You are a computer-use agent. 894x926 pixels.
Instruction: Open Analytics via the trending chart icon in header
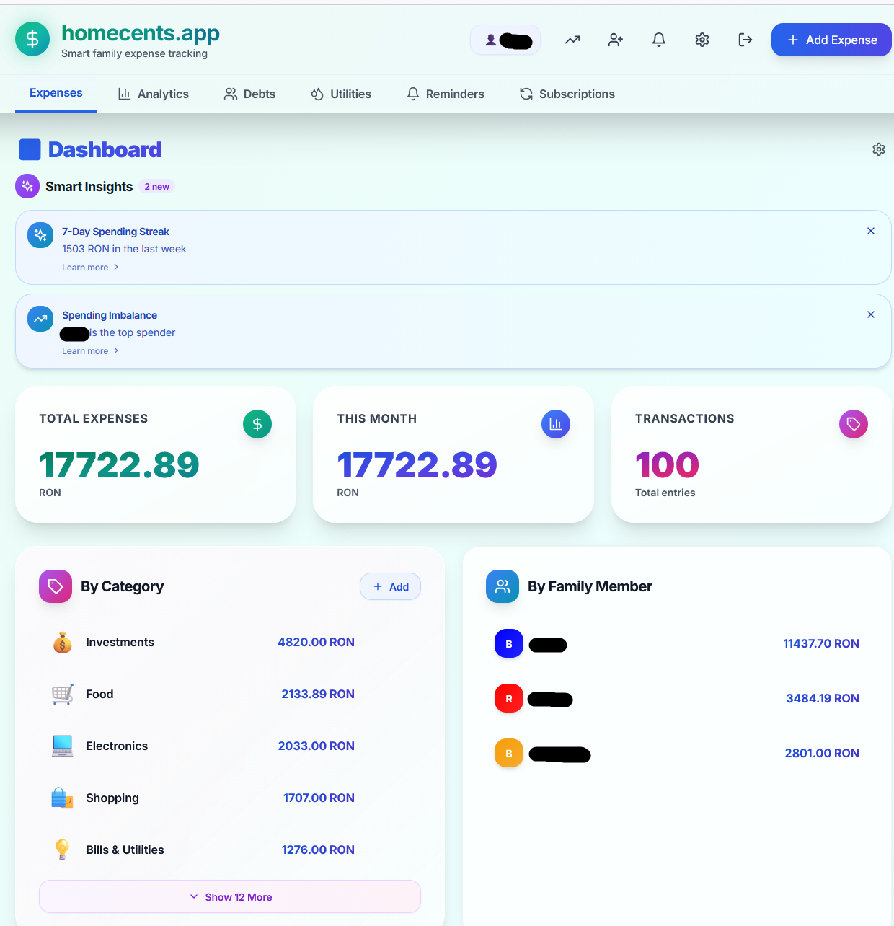click(572, 40)
